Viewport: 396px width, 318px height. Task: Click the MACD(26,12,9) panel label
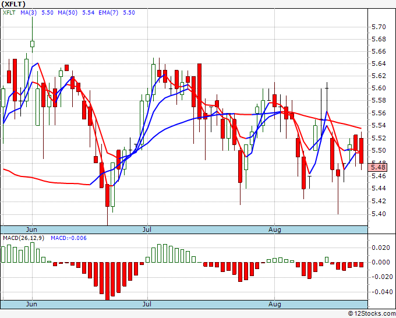click(23, 238)
